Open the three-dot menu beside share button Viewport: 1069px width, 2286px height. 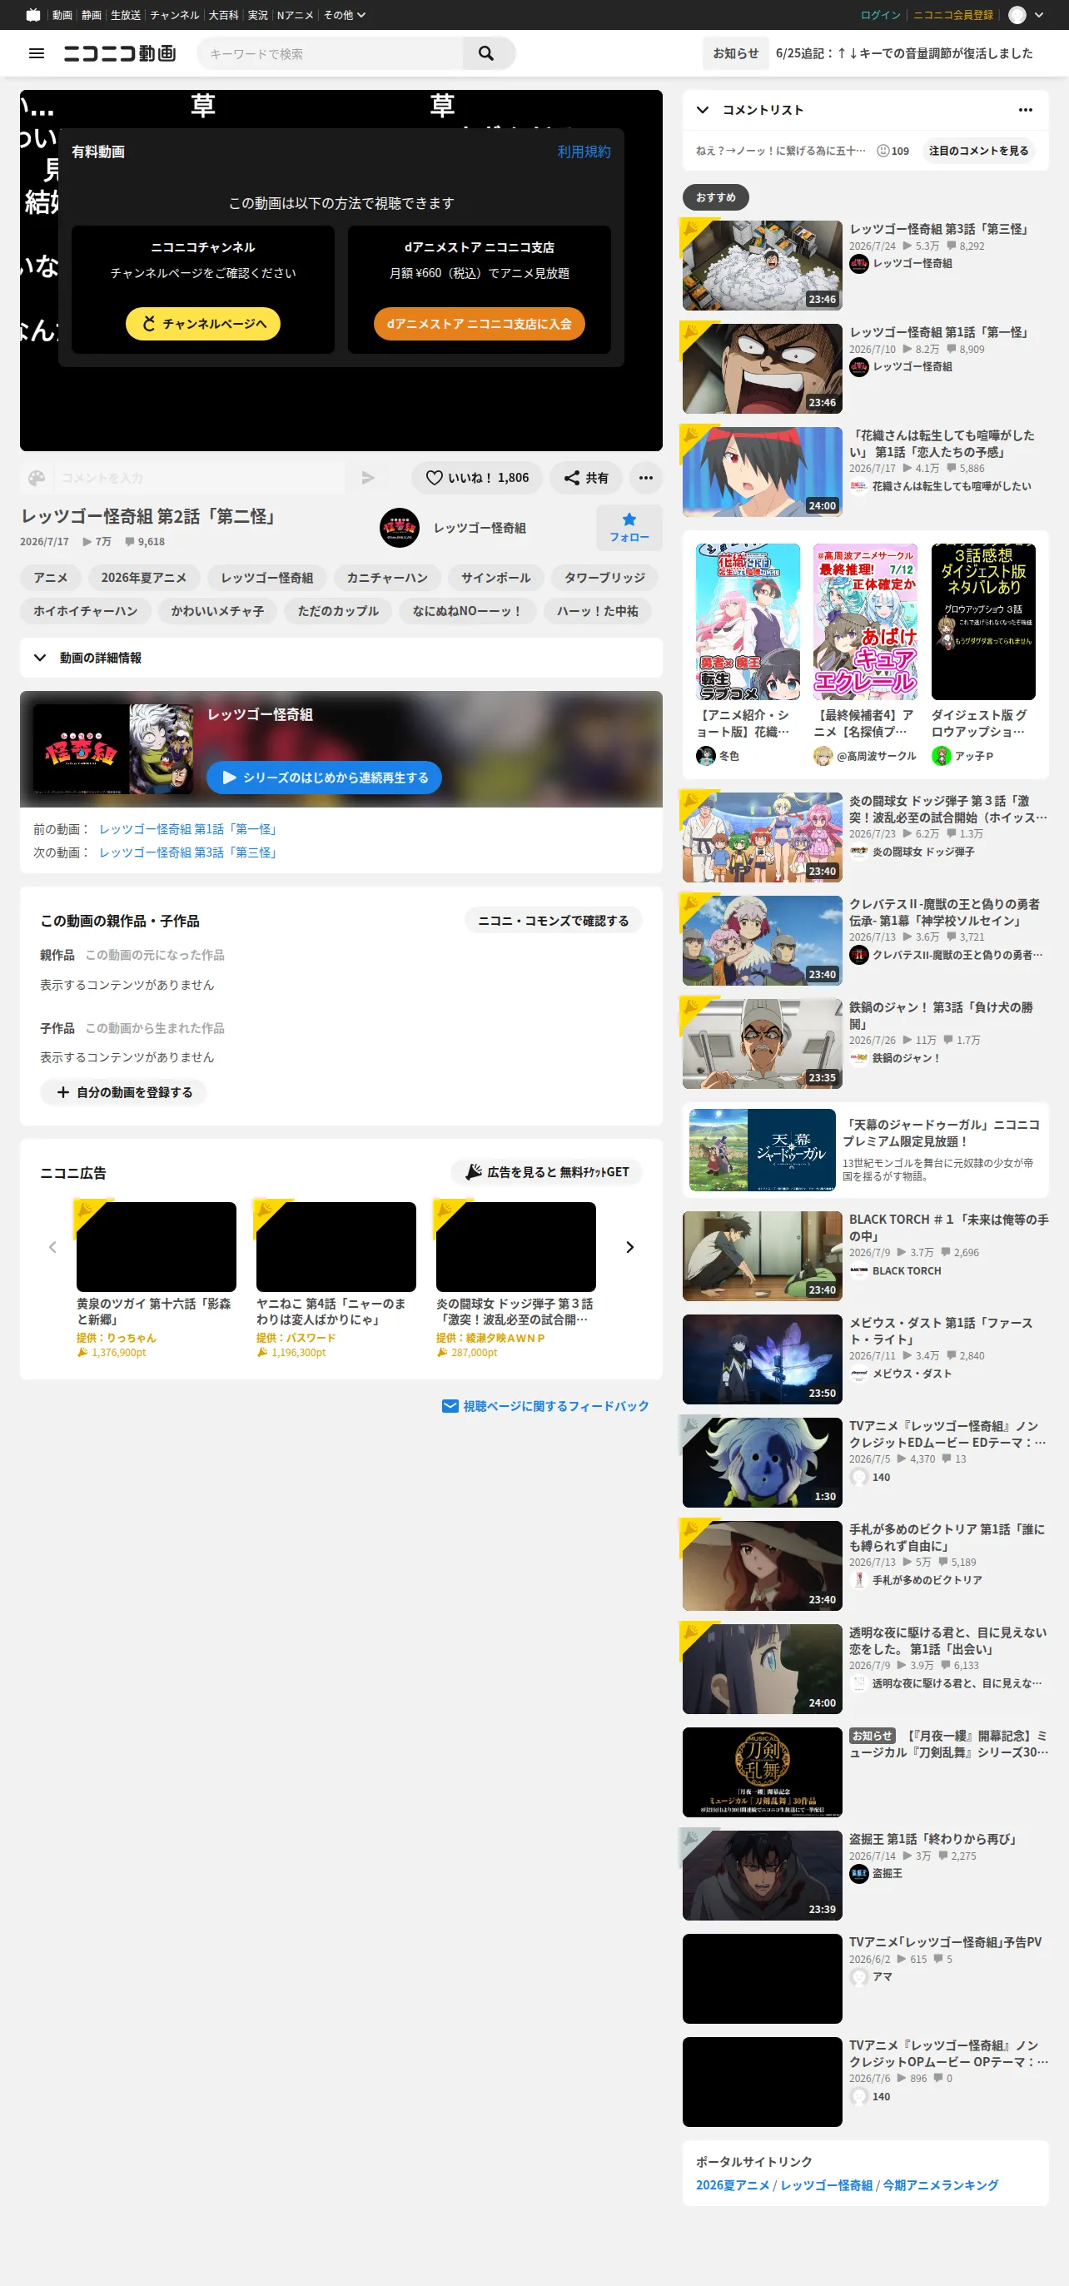coord(646,478)
